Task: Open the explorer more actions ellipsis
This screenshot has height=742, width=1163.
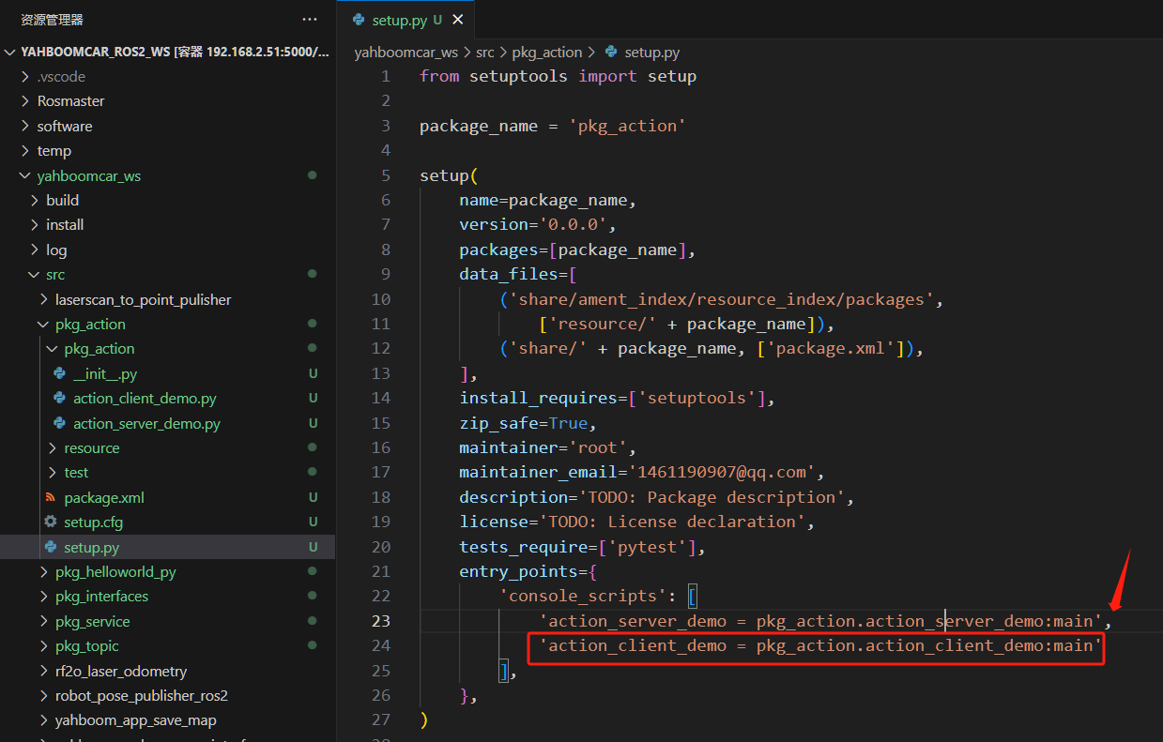Action: [x=310, y=19]
